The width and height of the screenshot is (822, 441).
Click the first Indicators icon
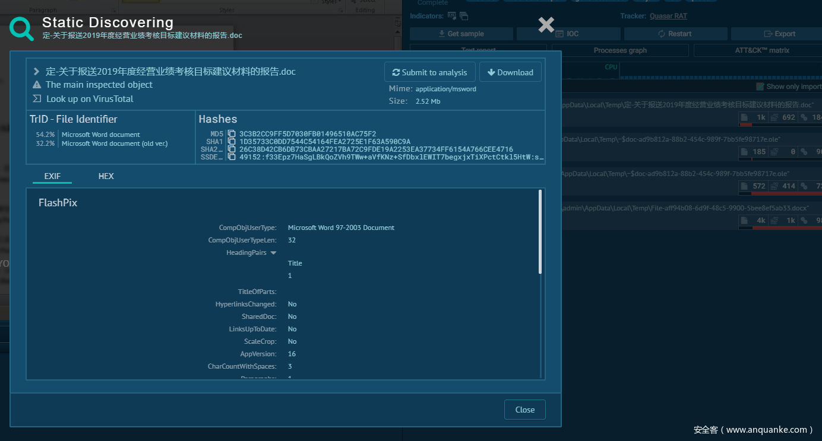click(x=452, y=16)
